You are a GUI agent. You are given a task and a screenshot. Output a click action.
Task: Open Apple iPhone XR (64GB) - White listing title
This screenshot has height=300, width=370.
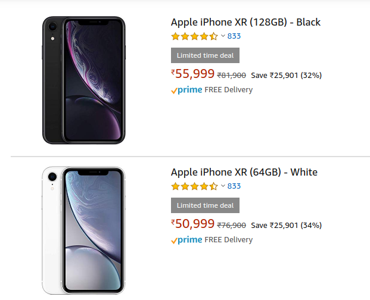pyautogui.click(x=244, y=172)
